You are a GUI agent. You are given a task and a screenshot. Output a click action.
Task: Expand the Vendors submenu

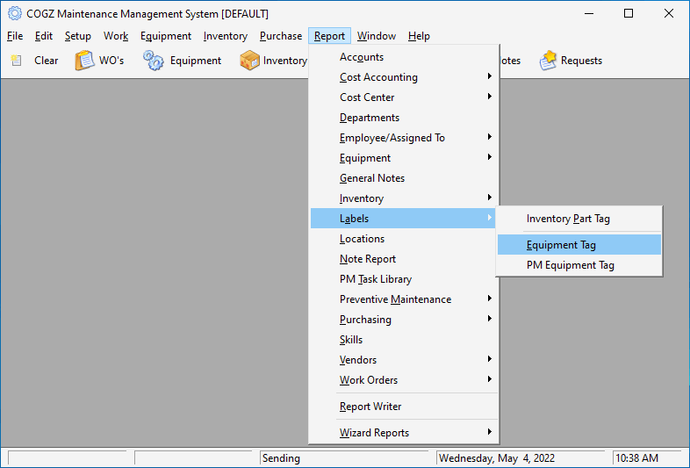pyautogui.click(x=404, y=360)
